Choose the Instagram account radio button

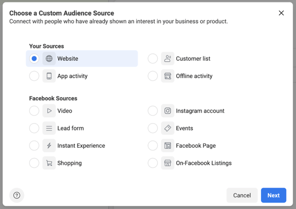point(153,111)
